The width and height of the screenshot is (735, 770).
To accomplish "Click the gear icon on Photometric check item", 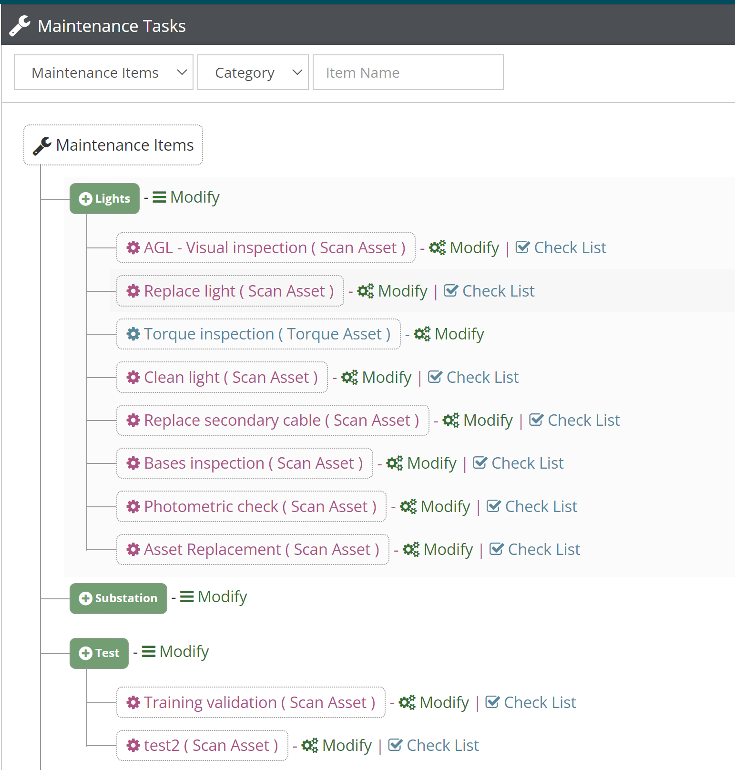I will [133, 506].
